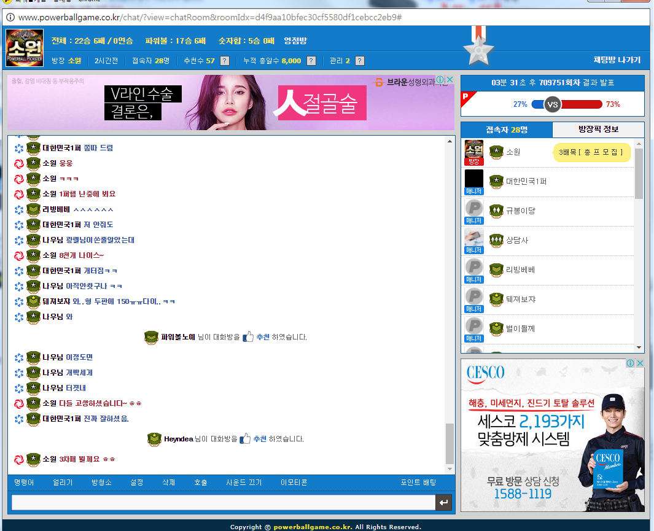
Task: Click the 추천 link in Heyndea's notice
Action: coord(260,438)
